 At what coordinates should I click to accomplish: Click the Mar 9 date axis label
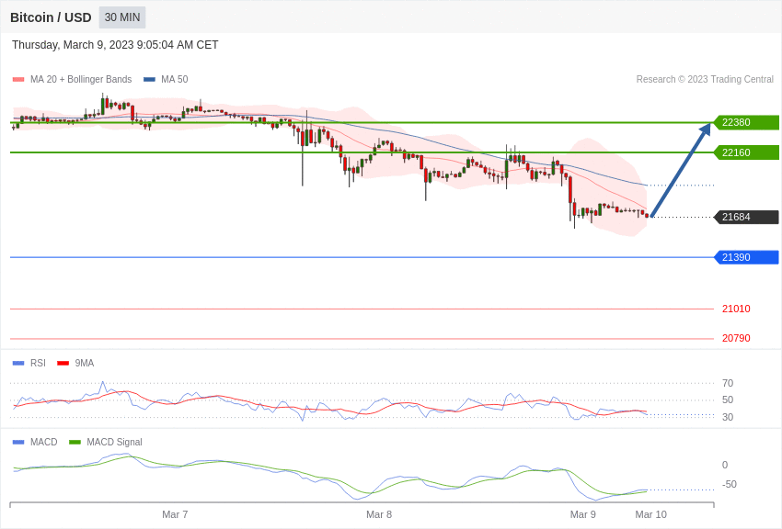click(x=583, y=514)
